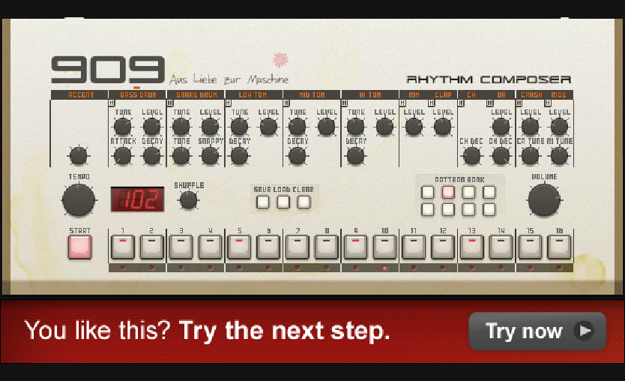Select the last bottom-row Pattern Bank slot
Screen dimensions: 625x381
489,209
